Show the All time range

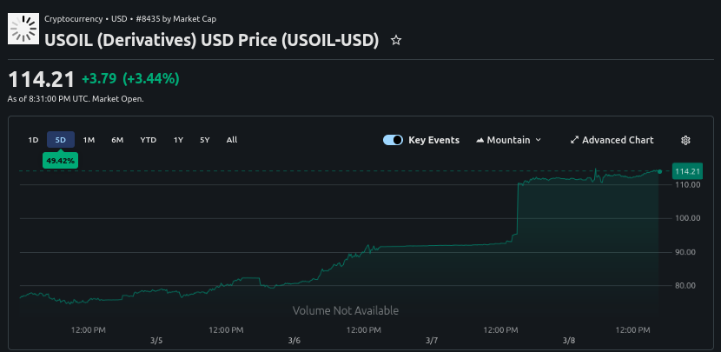coord(232,140)
